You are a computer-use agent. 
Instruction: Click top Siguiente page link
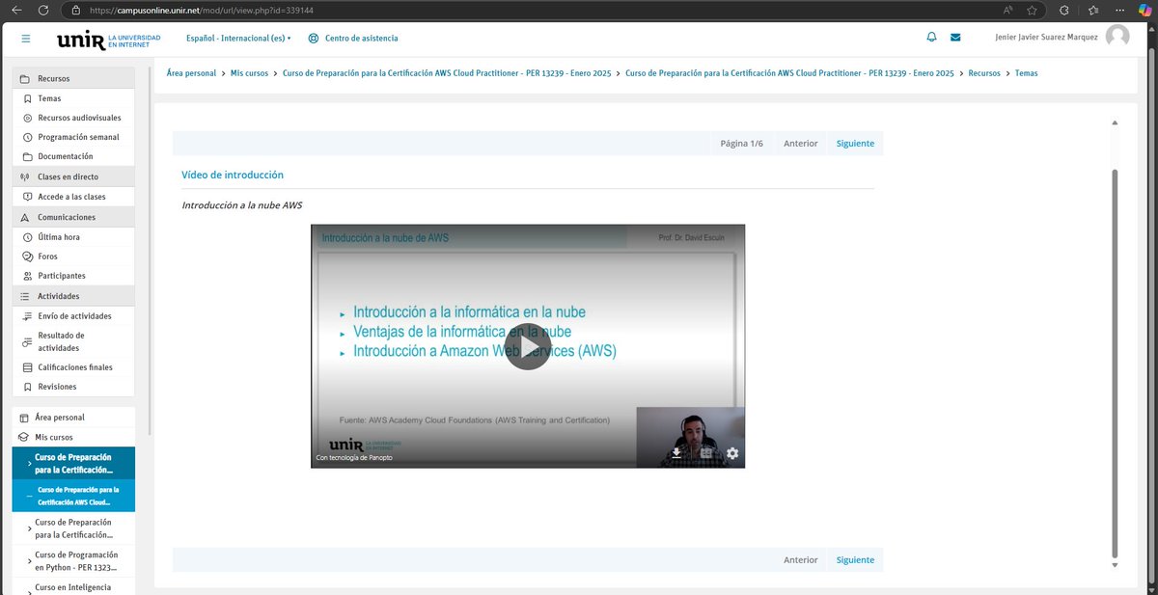coord(855,144)
